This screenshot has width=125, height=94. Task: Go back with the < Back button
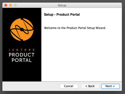[90, 86]
